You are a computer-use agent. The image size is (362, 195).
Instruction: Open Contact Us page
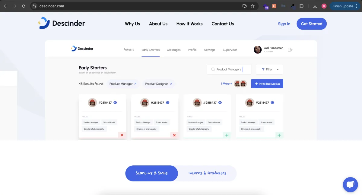pos(223,24)
